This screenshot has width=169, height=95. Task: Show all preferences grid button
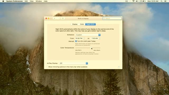(x=63, y=18)
